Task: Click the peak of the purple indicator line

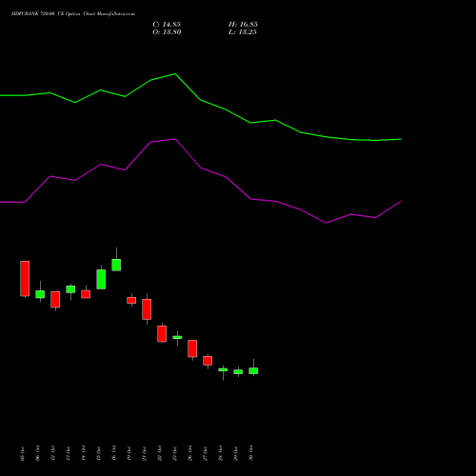Action: click(x=175, y=139)
